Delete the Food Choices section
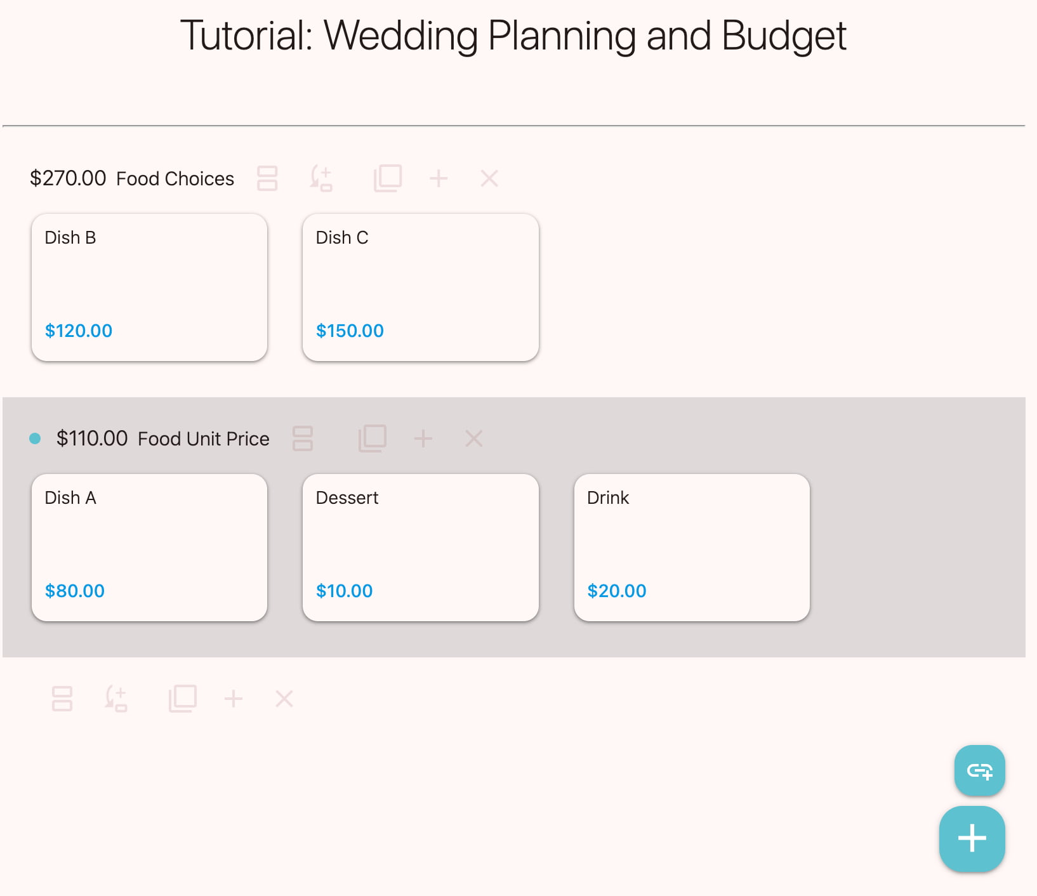 coord(489,178)
